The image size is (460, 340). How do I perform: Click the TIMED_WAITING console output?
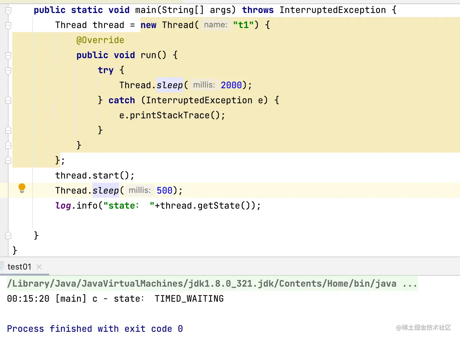tap(189, 299)
